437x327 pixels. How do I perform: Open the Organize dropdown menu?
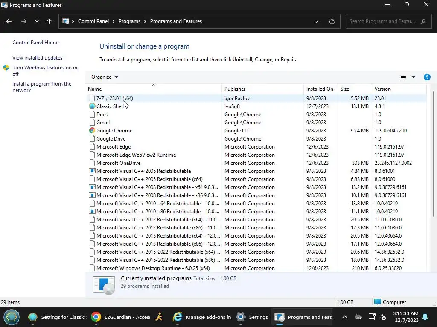point(105,77)
